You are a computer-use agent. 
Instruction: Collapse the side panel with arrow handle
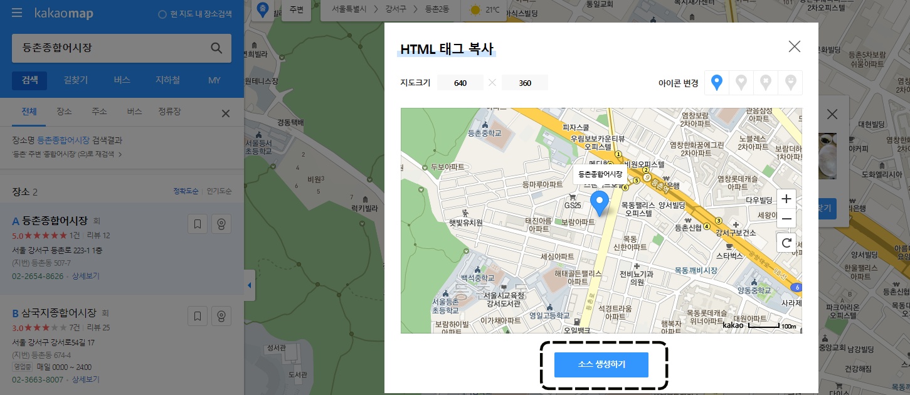[x=249, y=286]
